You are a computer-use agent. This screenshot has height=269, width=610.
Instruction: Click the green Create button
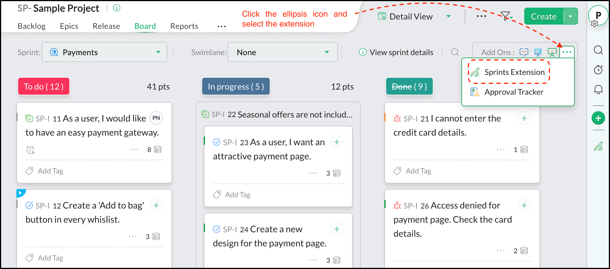(543, 16)
